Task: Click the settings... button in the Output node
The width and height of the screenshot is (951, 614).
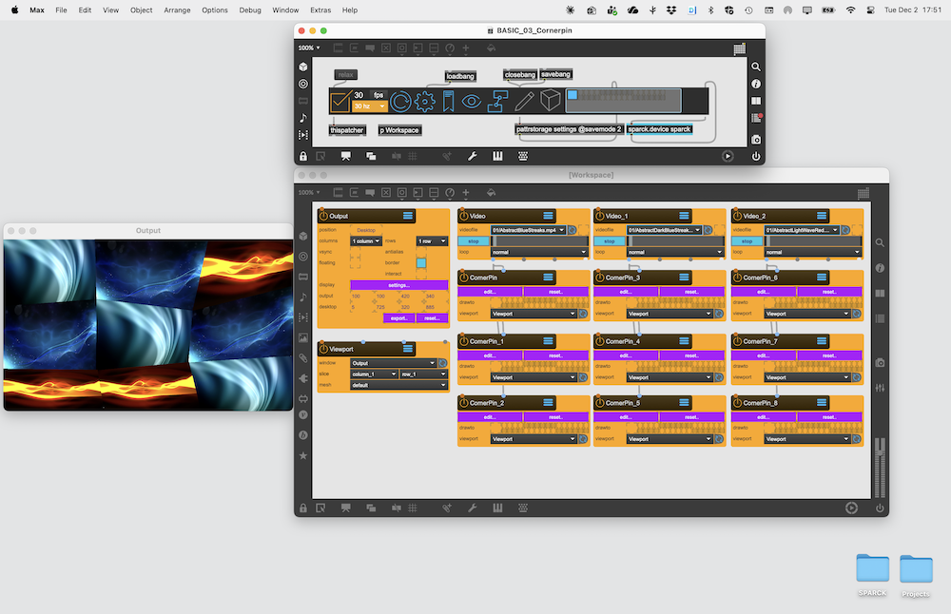Action: tap(398, 284)
